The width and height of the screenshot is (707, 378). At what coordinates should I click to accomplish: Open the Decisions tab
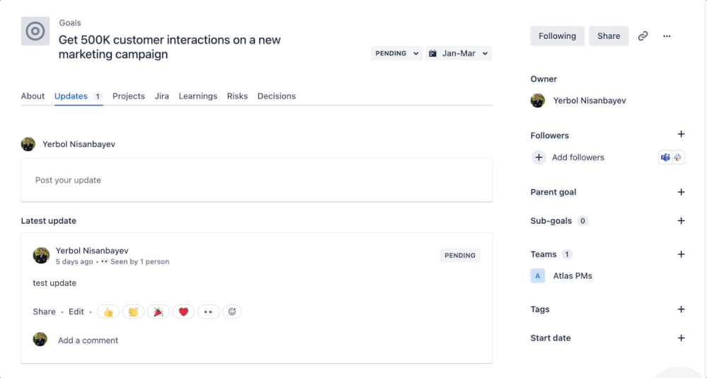click(x=277, y=96)
